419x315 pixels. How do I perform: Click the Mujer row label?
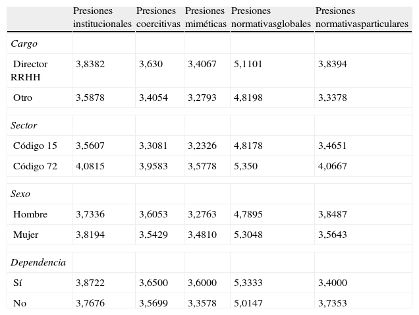tap(26, 235)
